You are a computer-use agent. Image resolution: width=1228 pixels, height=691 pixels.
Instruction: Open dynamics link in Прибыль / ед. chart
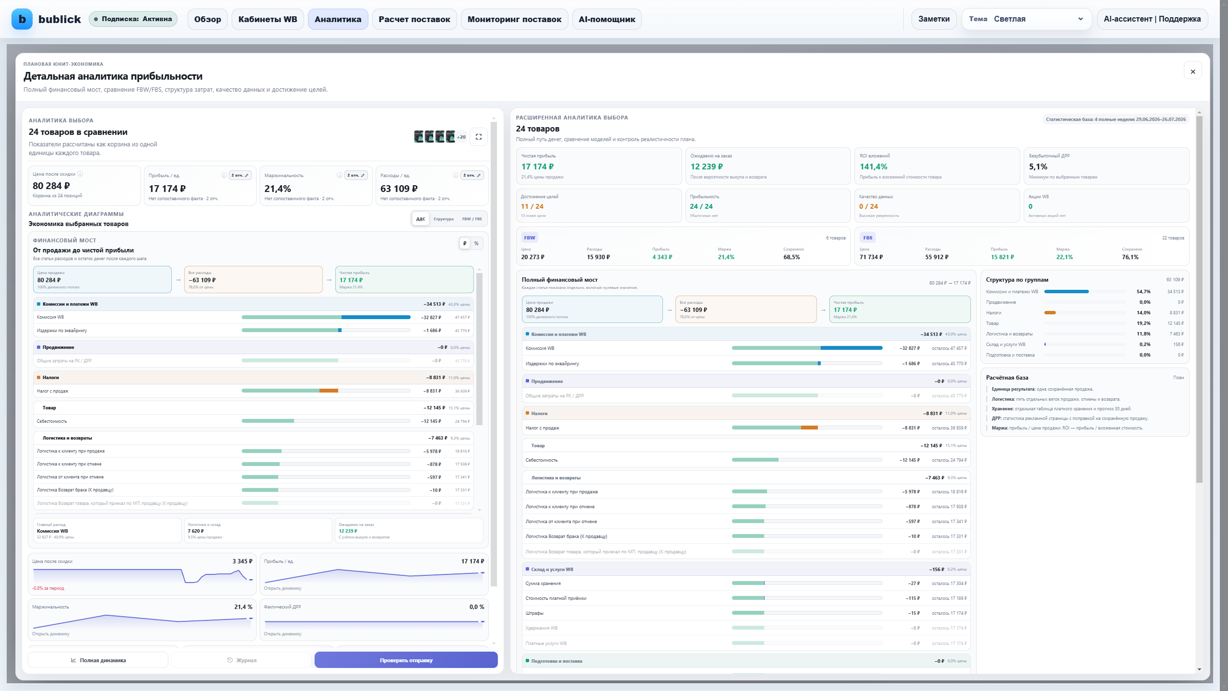coord(283,588)
